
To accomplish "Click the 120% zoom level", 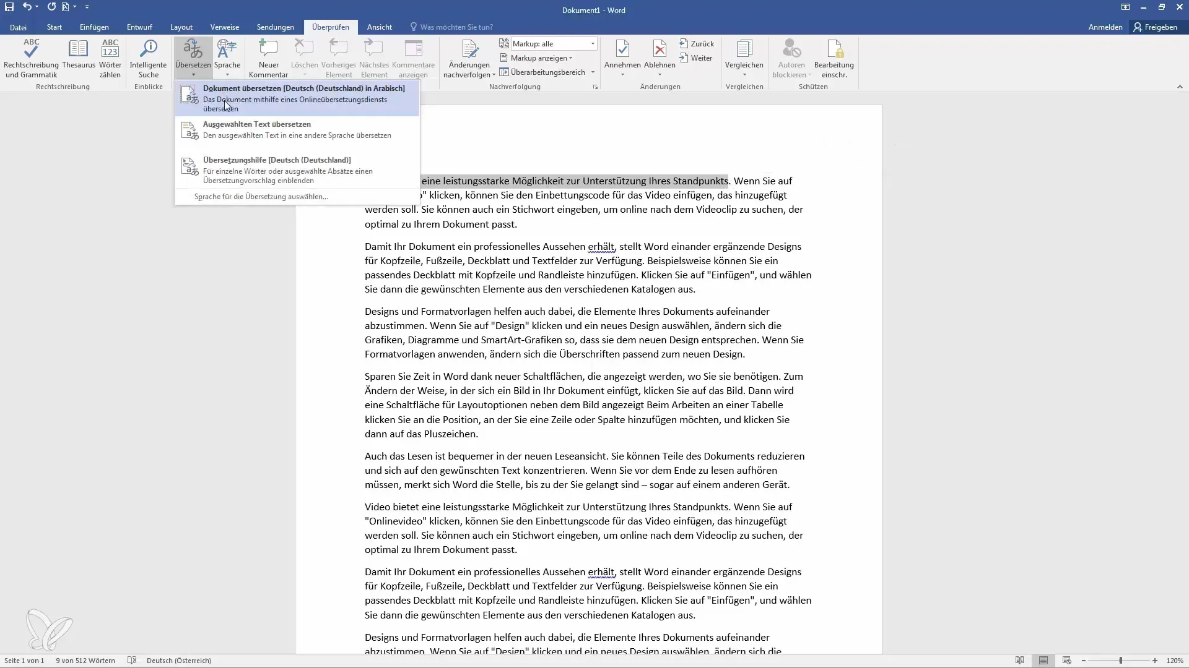I will click(1175, 661).
